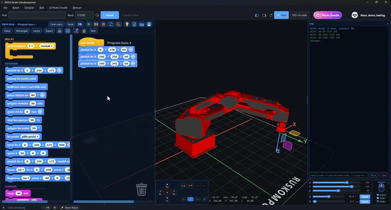Viewport: 391px width, 210px height.
Task: Click the yellow lightbulb icon
Action: 127,24
